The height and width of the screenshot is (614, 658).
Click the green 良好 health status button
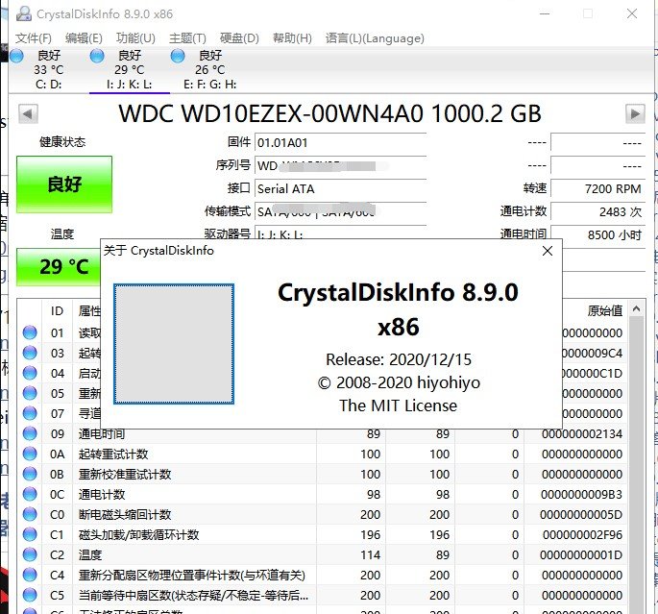tap(64, 184)
